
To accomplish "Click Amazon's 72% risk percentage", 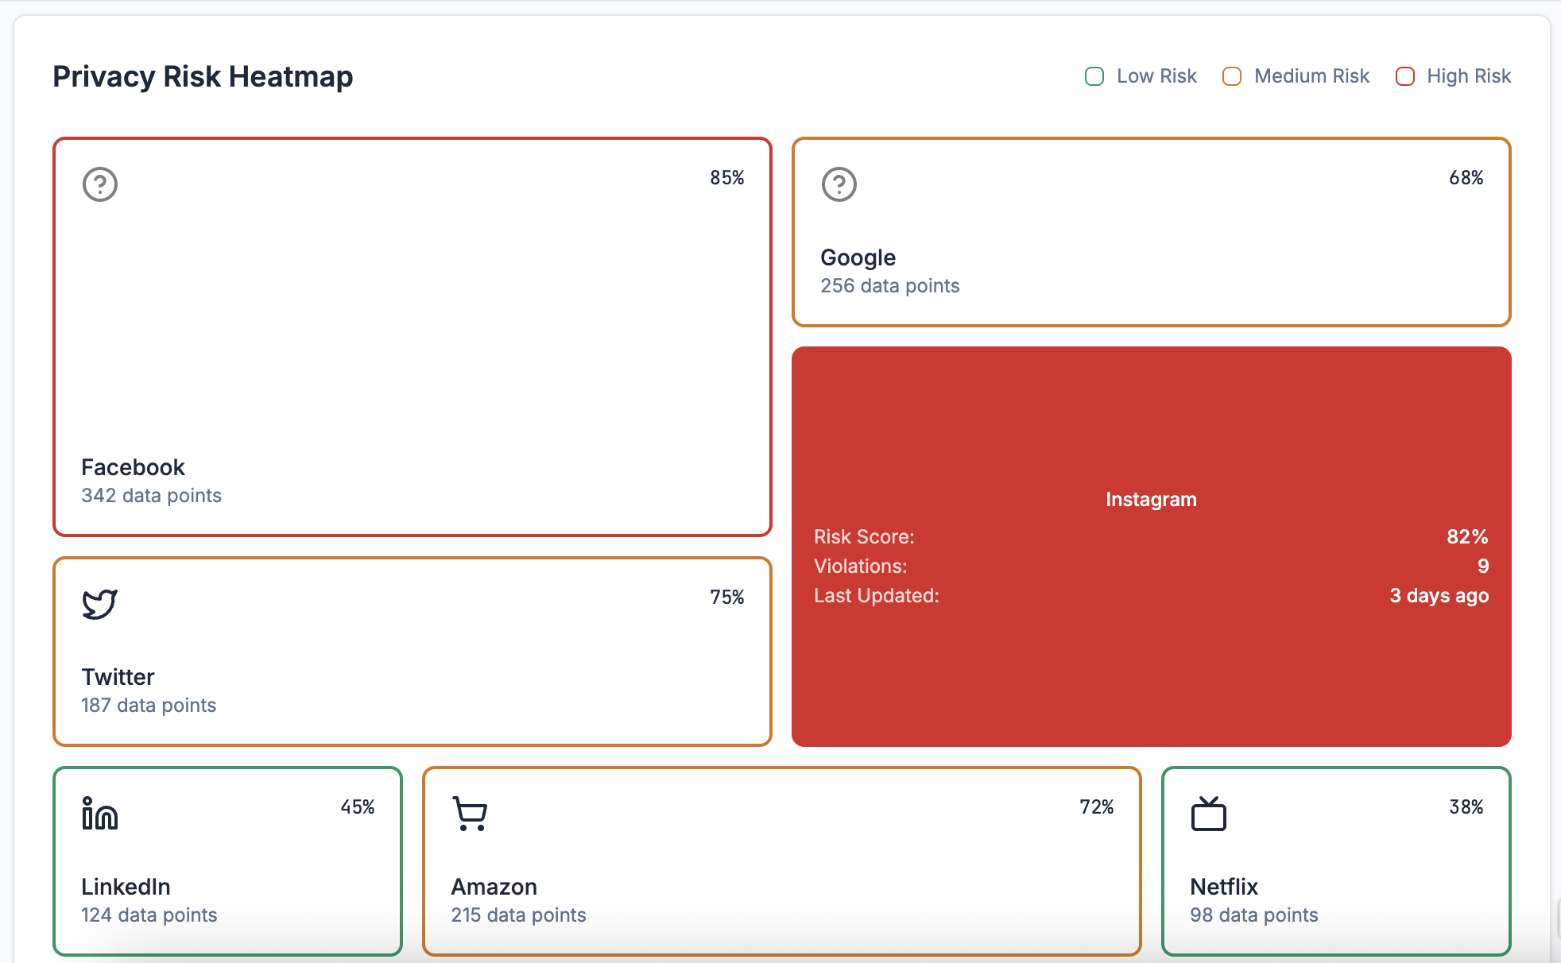I will point(1096,807).
